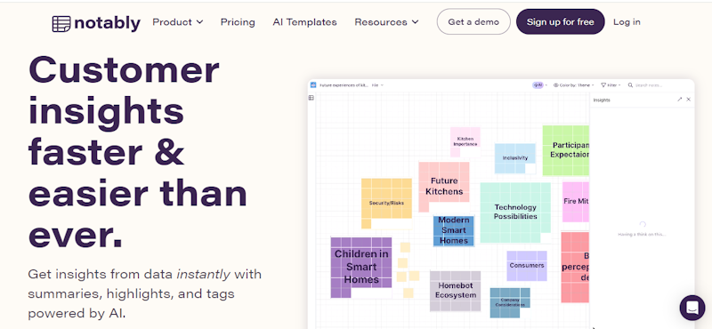
Task: Open the AI Templates page
Action: tap(304, 21)
